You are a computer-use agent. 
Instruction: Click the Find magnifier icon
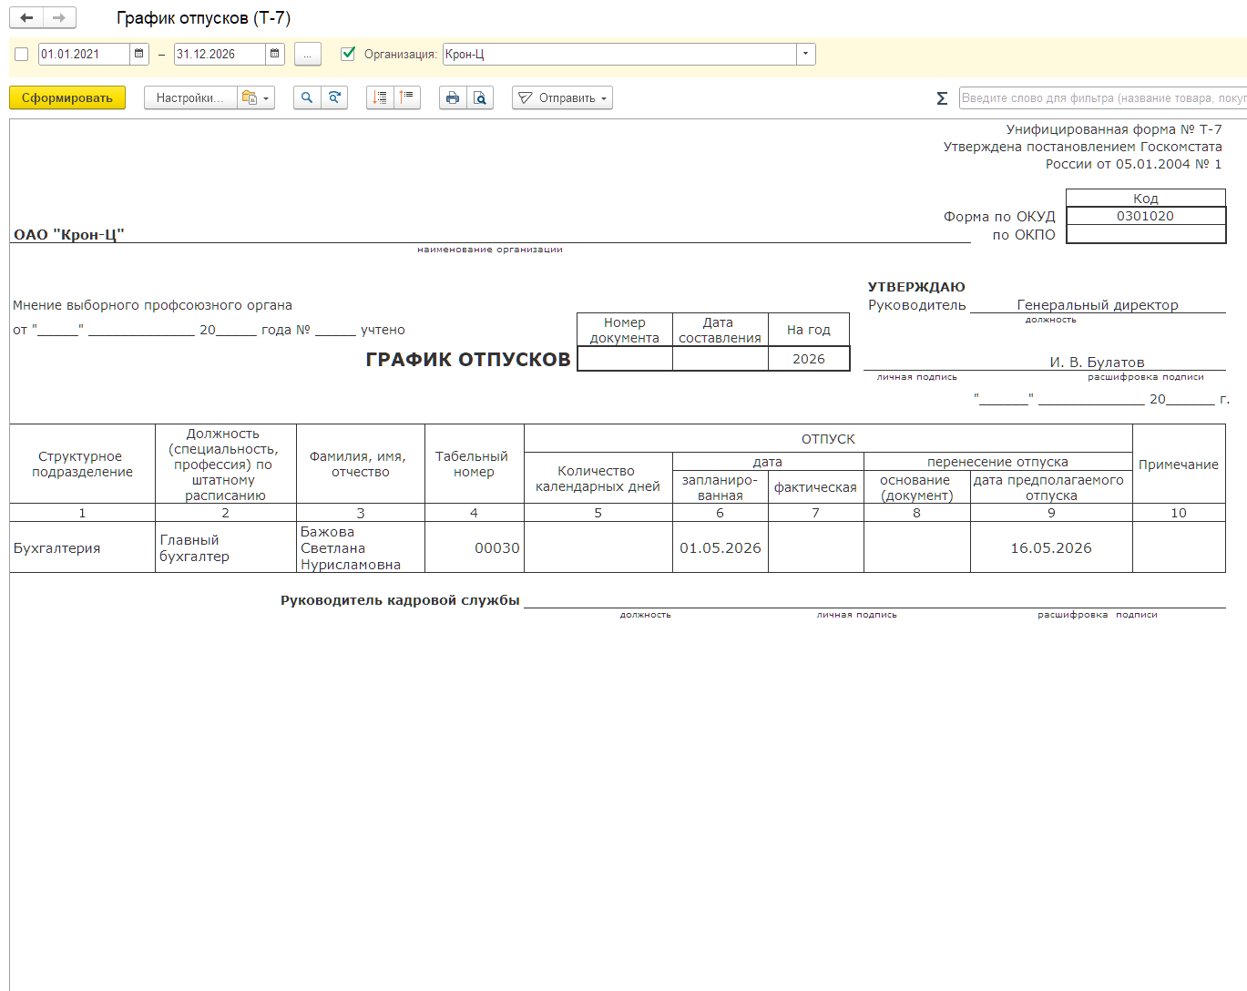point(307,97)
